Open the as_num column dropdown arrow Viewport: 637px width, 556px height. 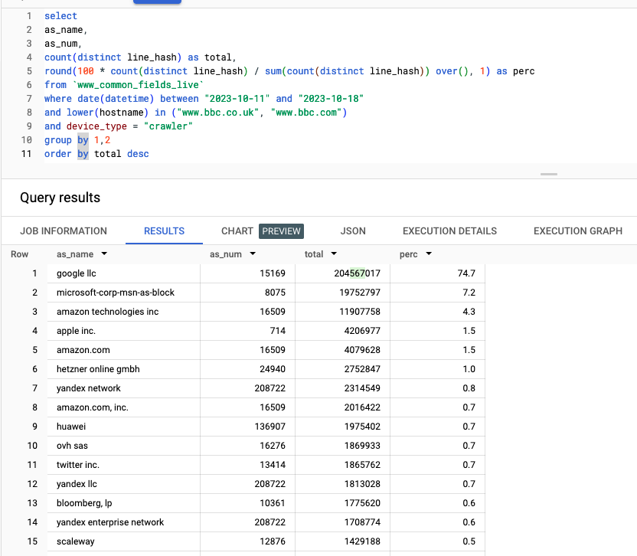253,253
